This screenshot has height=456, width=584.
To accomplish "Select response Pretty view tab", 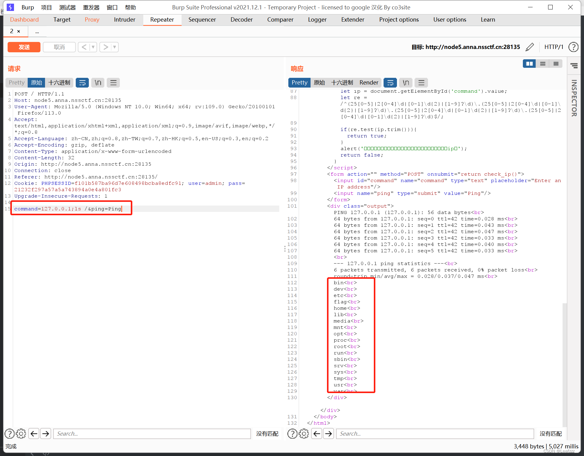I will pyautogui.click(x=300, y=83).
